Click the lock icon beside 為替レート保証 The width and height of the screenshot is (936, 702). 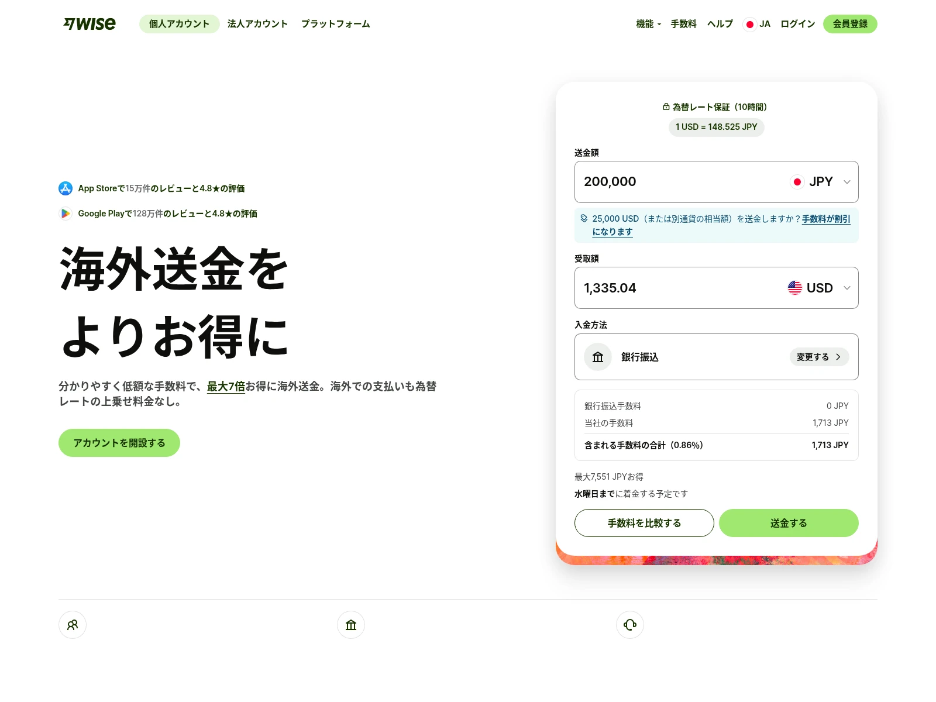pyautogui.click(x=665, y=106)
